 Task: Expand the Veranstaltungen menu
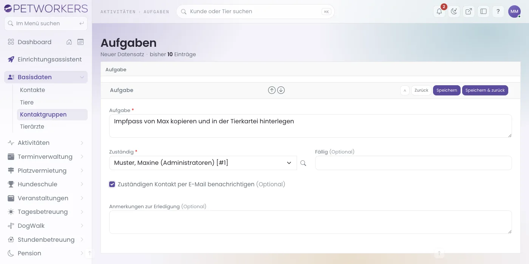(82, 198)
